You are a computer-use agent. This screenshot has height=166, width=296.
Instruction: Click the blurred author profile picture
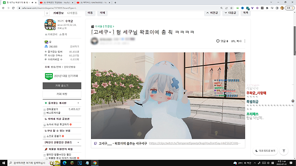[x=95, y=41]
